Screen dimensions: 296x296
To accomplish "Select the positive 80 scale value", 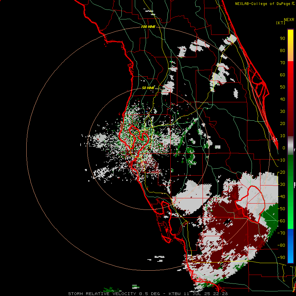I will pyautogui.click(x=283, y=51).
